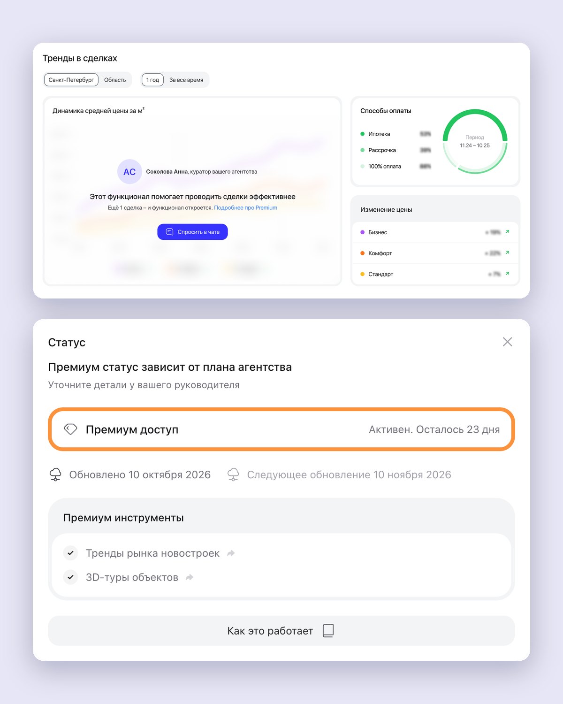Switch to the Область region tab
The width and height of the screenshot is (563, 704).
click(115, 80)
